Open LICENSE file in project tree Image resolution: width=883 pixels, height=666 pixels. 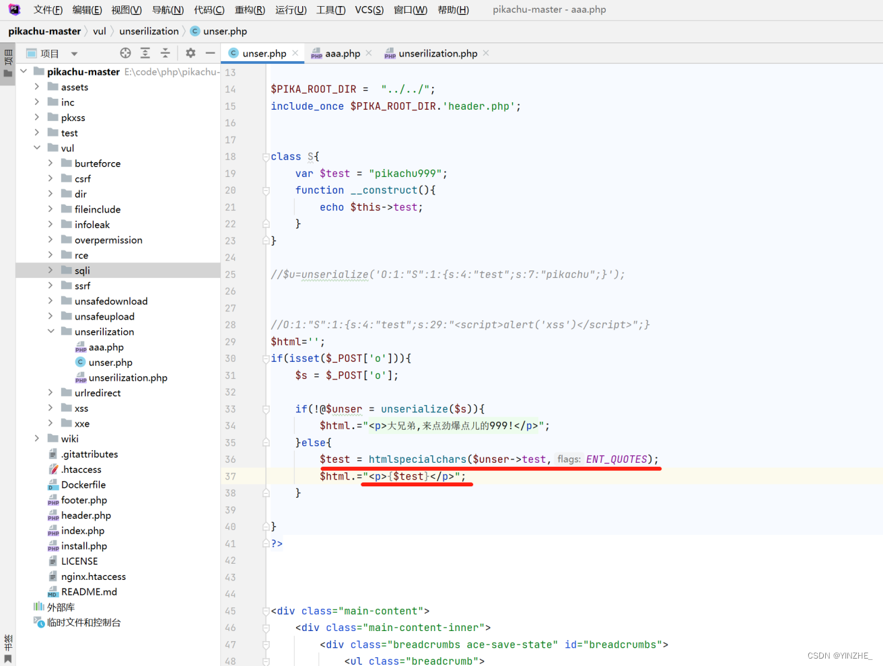[73, 562]
